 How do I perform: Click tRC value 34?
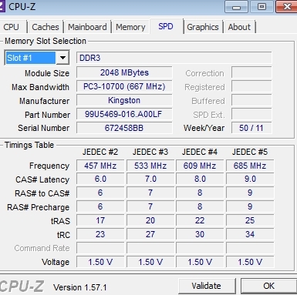pyautogui.click(x=250, y=234)
